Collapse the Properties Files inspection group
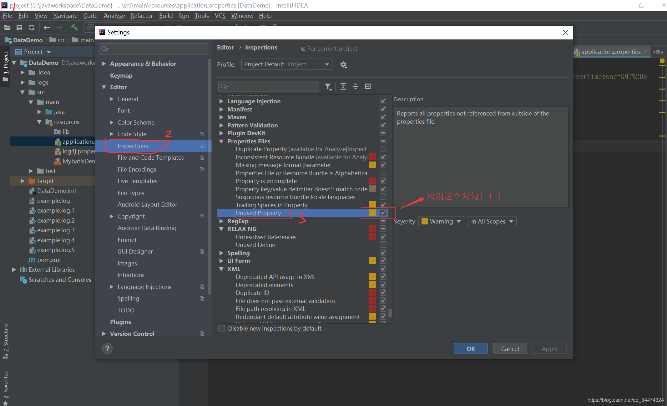Viewport: 667px width, 406px height. click(x=221, y=141)
